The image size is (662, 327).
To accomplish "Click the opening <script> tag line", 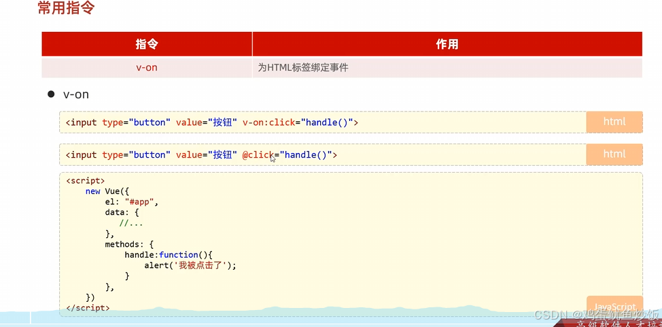I will click(85, 181).
